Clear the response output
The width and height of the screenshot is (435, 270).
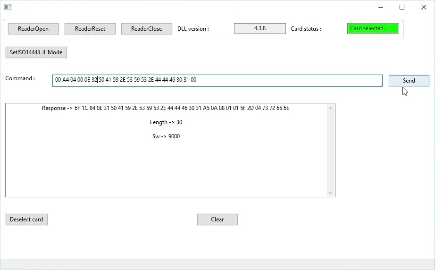point(217,219)
